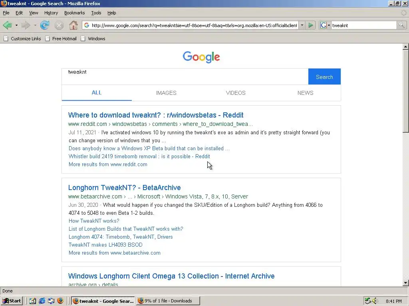The image size is (409, 306).
Task: Launch Firefox from quick launch bar
Action: (x=60, y=301)
